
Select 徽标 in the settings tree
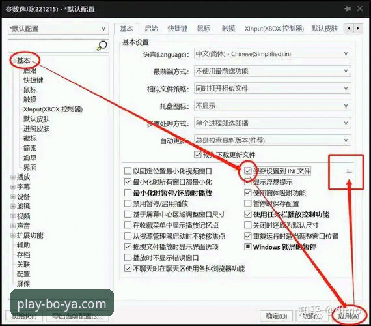30,138
